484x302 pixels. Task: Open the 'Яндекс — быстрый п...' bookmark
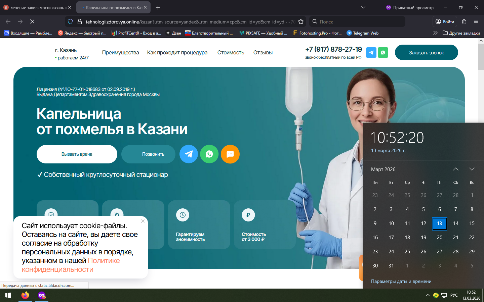[82, 33]
